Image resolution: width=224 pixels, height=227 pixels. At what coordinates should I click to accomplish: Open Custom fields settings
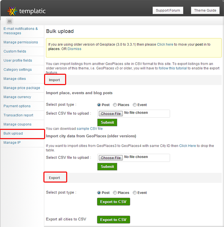click(15, 51)
